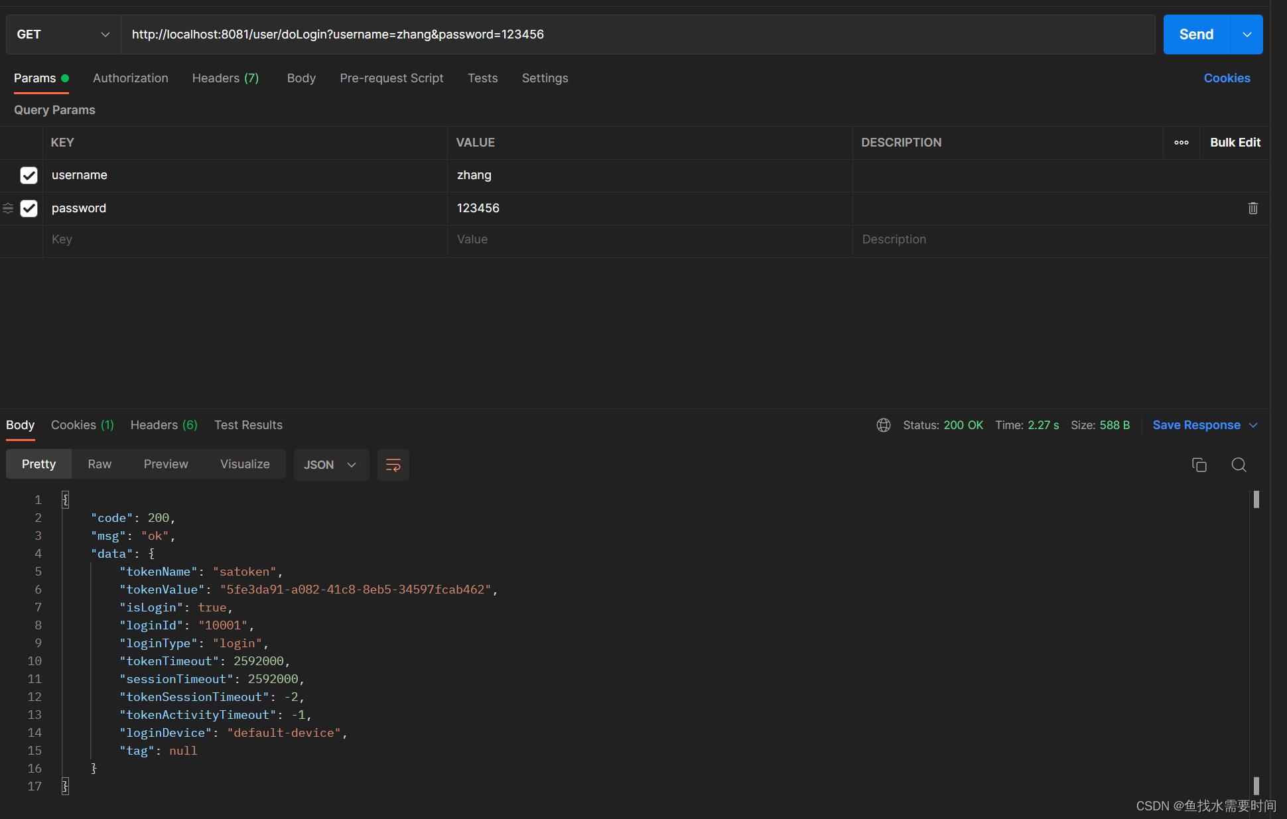
Task: Click the "loginId": "10001" line
Action: [186, 625]
